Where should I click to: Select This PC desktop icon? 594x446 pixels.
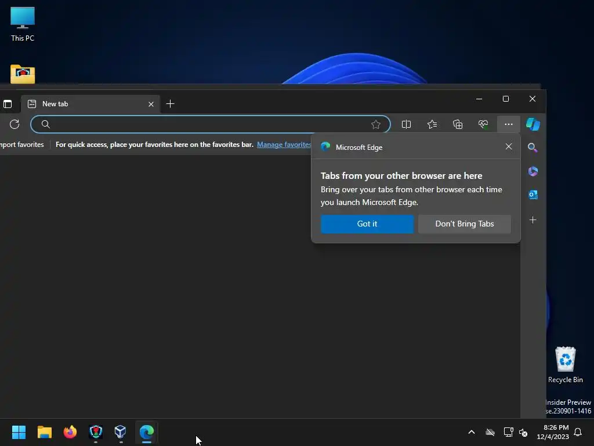(x=23, y=23)
